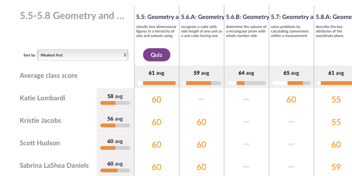352x176 pixels.
Task: Select the 5.7: Geometry column header
Action: coord(292,17)
